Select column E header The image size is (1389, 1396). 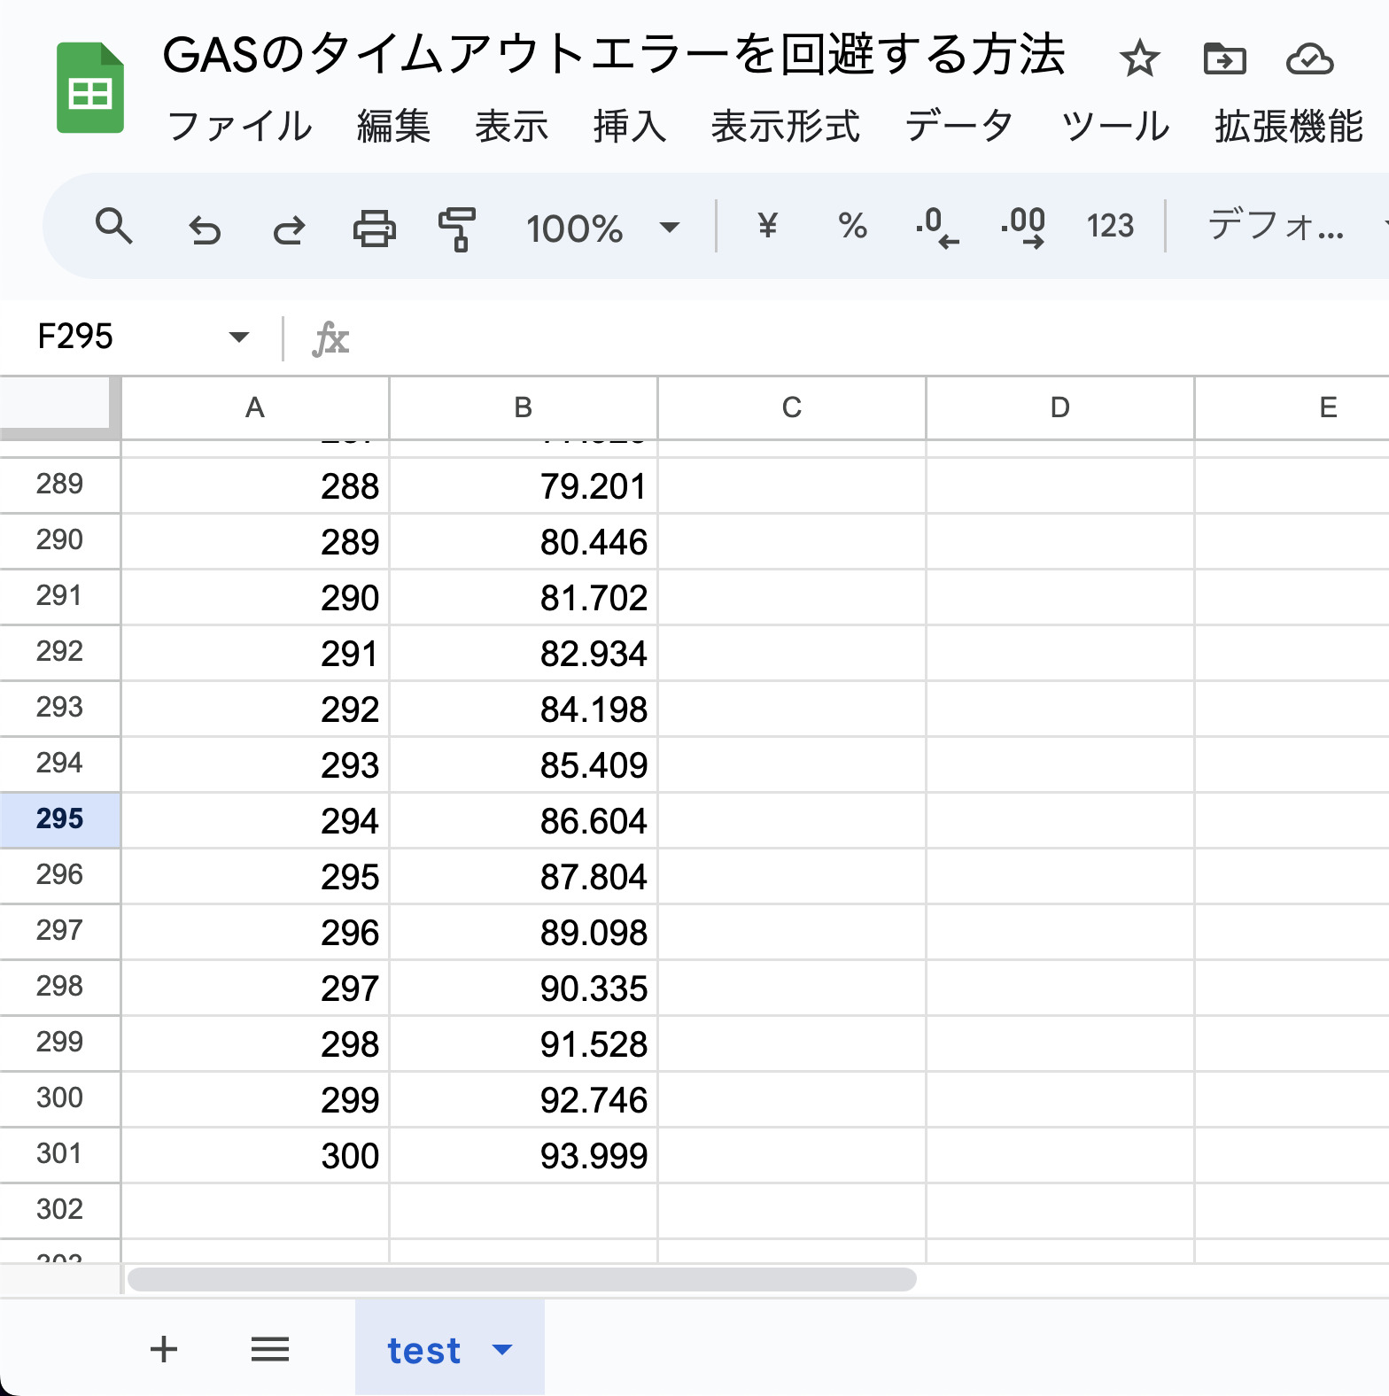pos(1292,407)
